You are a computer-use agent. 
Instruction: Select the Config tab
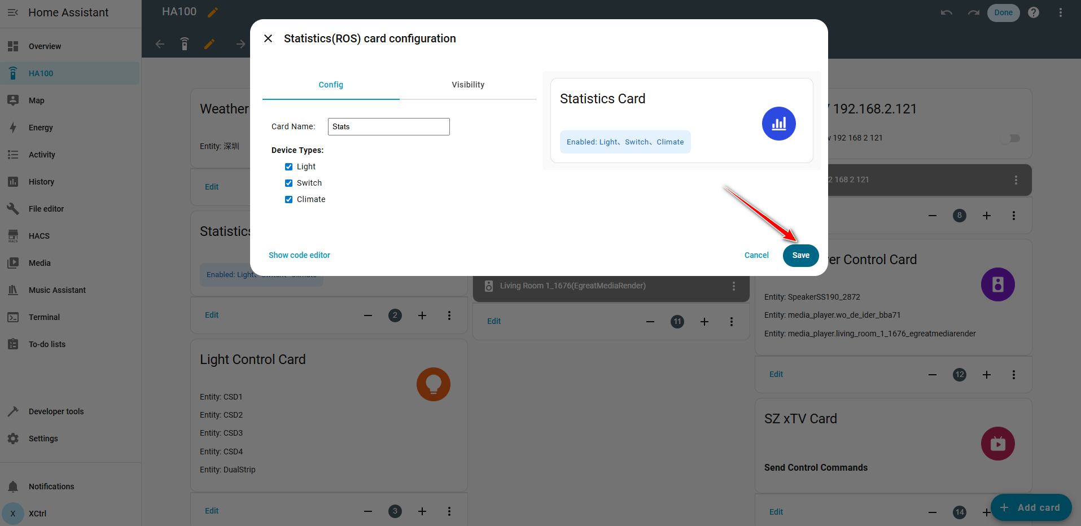[331, 85]
